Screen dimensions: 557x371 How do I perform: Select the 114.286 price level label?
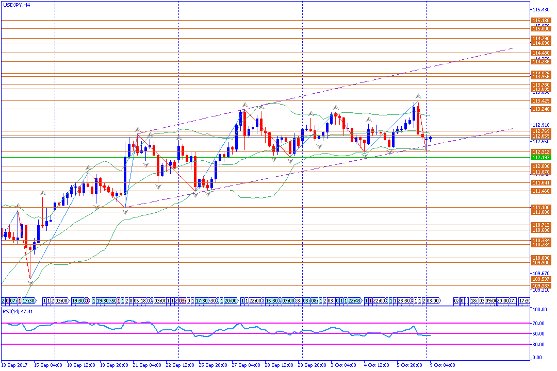tap(541, 62)
